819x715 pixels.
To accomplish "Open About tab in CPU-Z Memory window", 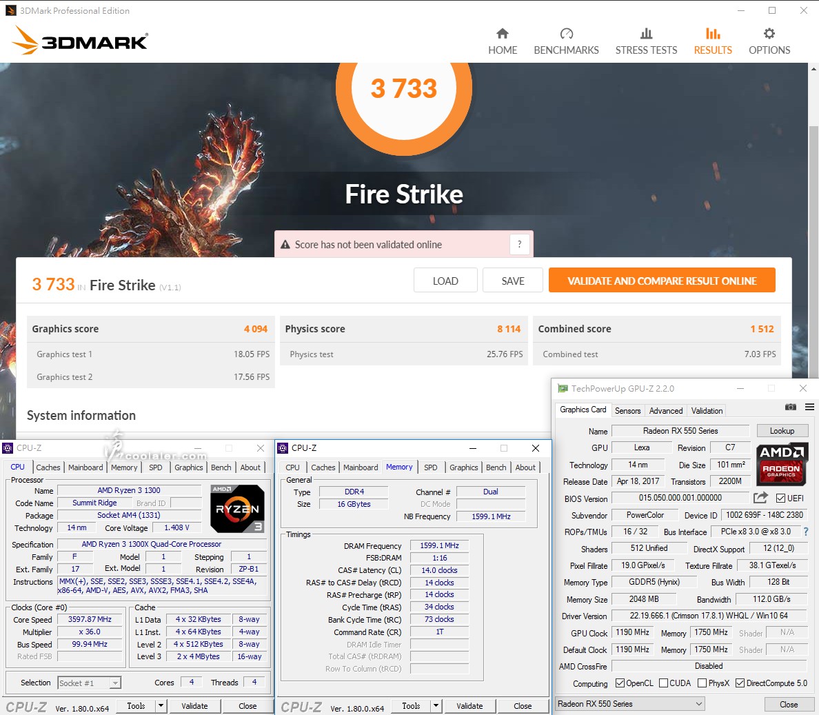I will [525, 467].
